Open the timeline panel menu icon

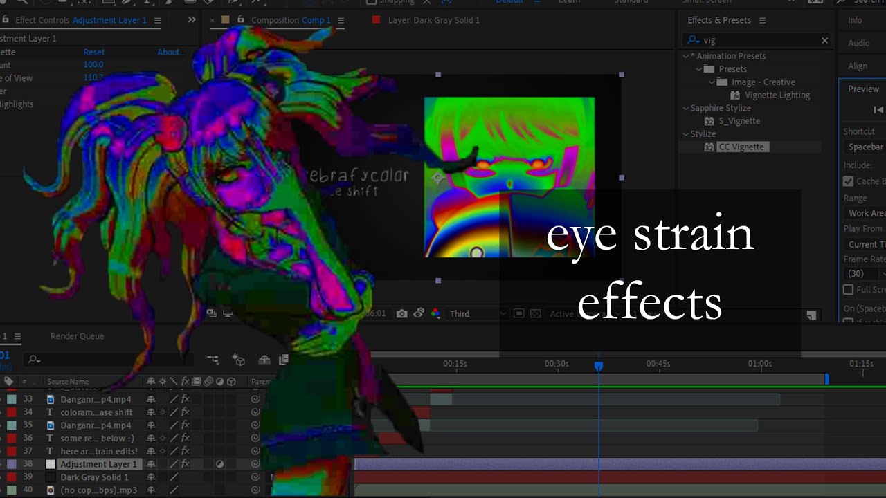18,336
